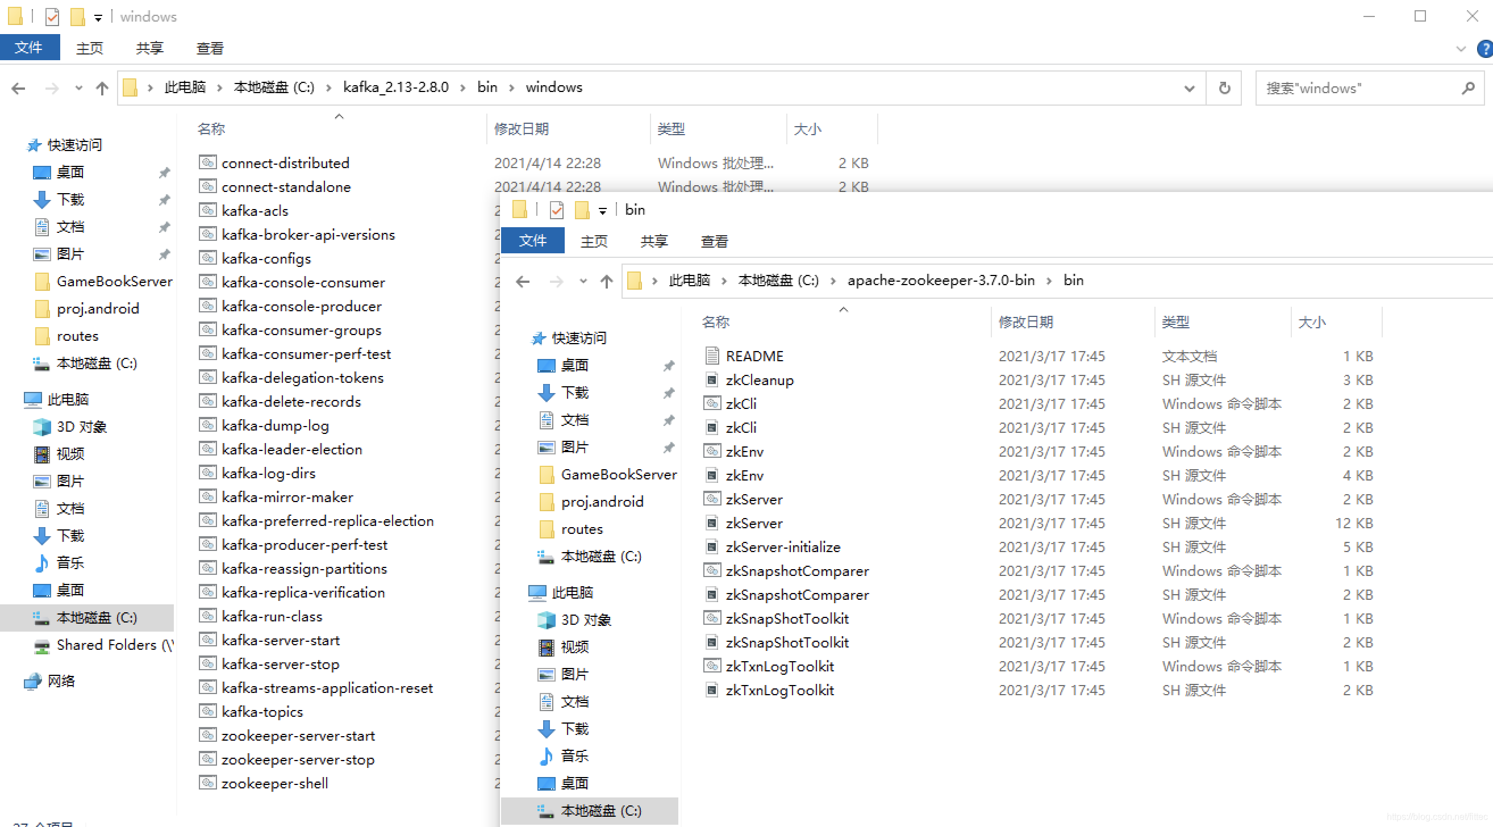Select GameBookServer folder in bin window sidebar
This screenshot has height=827, width=1493.
click(608, 474)
